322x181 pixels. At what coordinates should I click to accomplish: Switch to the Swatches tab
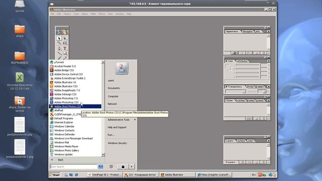pos(240,101)
